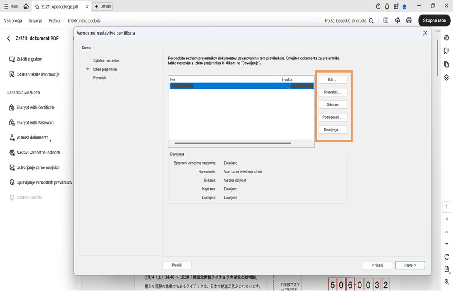The height and width of the screenshot is (292, 453).
Task: Open the help question mark icon
Action: pos(378,6)
